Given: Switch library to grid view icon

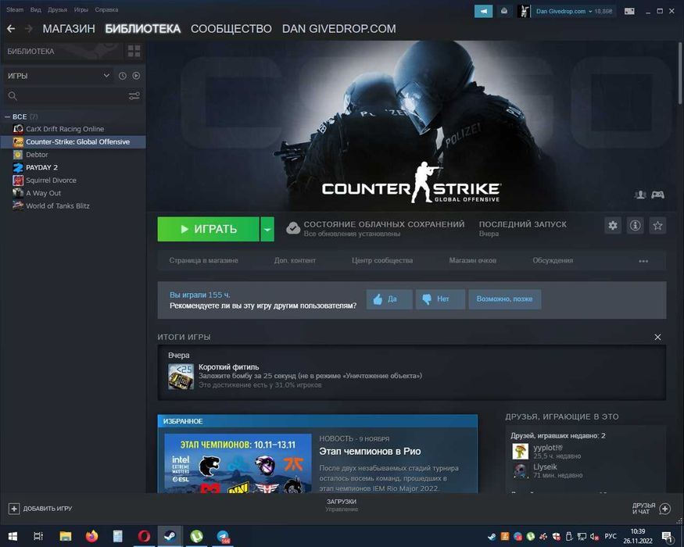Looking at the screenshot, I should [134, 51].
